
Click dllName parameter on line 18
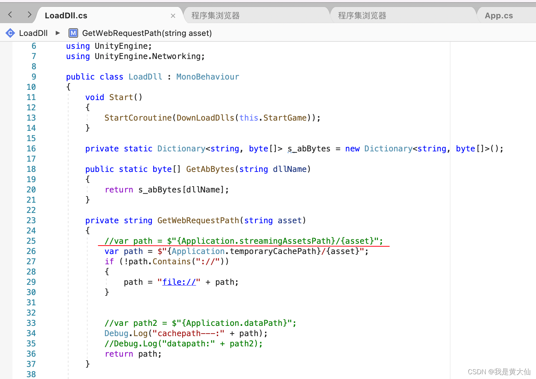click(x=290, y=169)
